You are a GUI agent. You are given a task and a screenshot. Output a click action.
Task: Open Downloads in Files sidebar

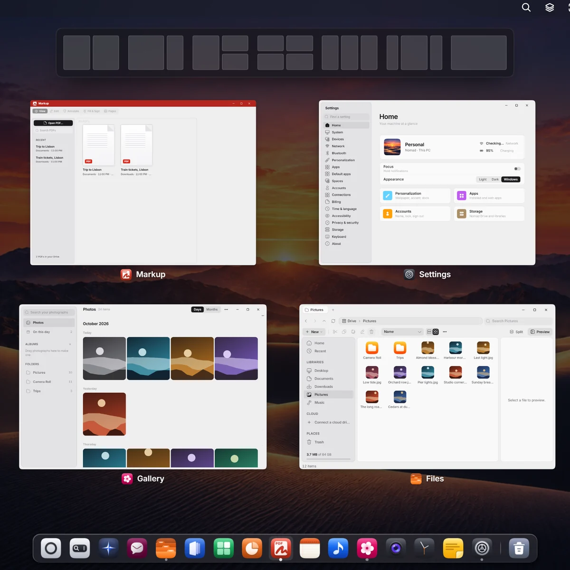(x=329, y=387)
